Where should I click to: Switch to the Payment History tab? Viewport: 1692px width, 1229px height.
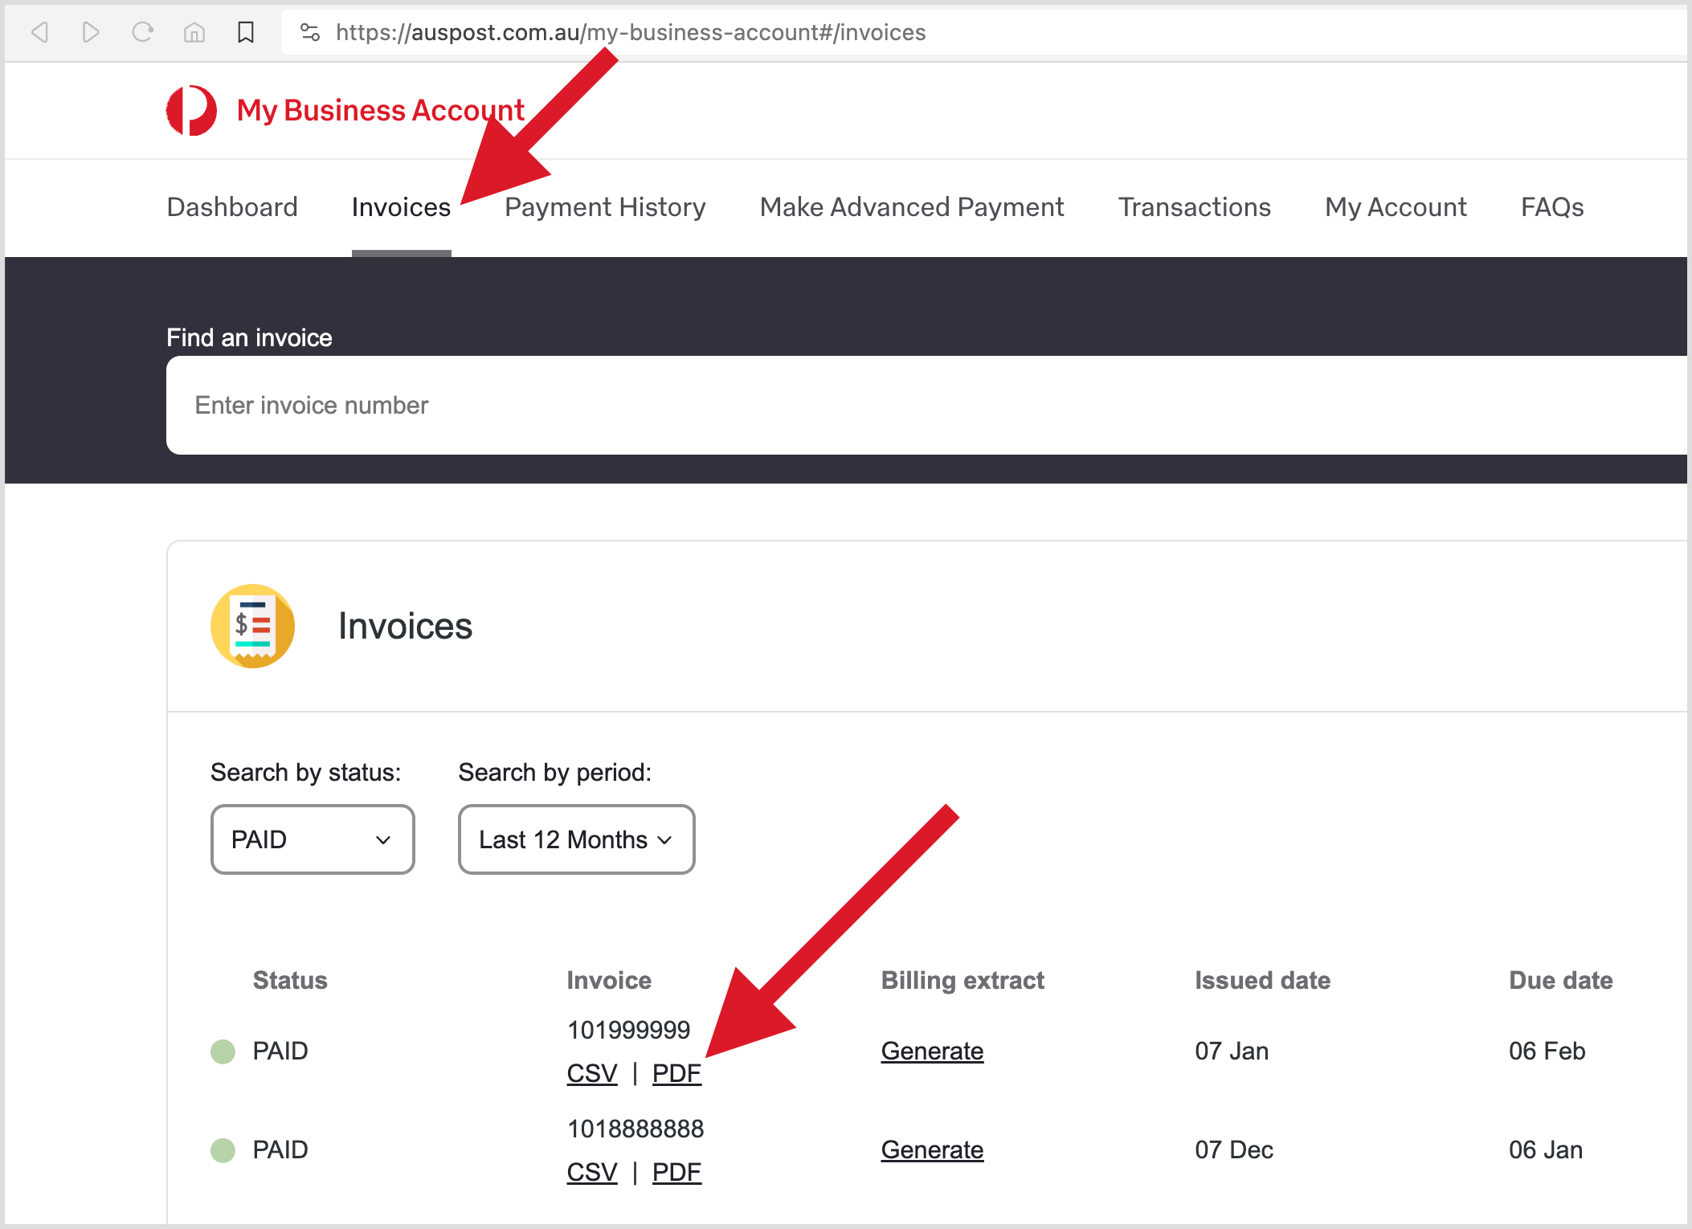[605, 206]
